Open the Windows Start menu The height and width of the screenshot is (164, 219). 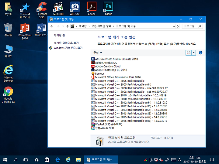(x=5, y=160)
